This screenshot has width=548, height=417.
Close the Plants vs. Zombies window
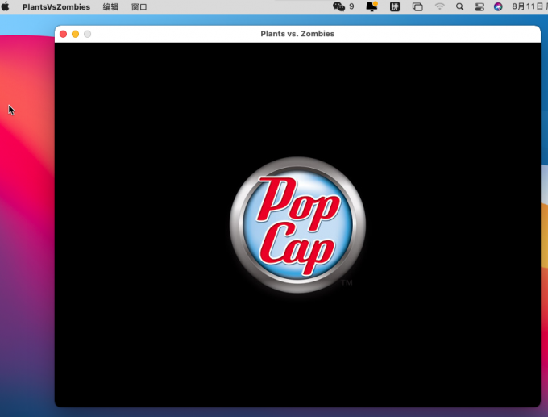64,34
